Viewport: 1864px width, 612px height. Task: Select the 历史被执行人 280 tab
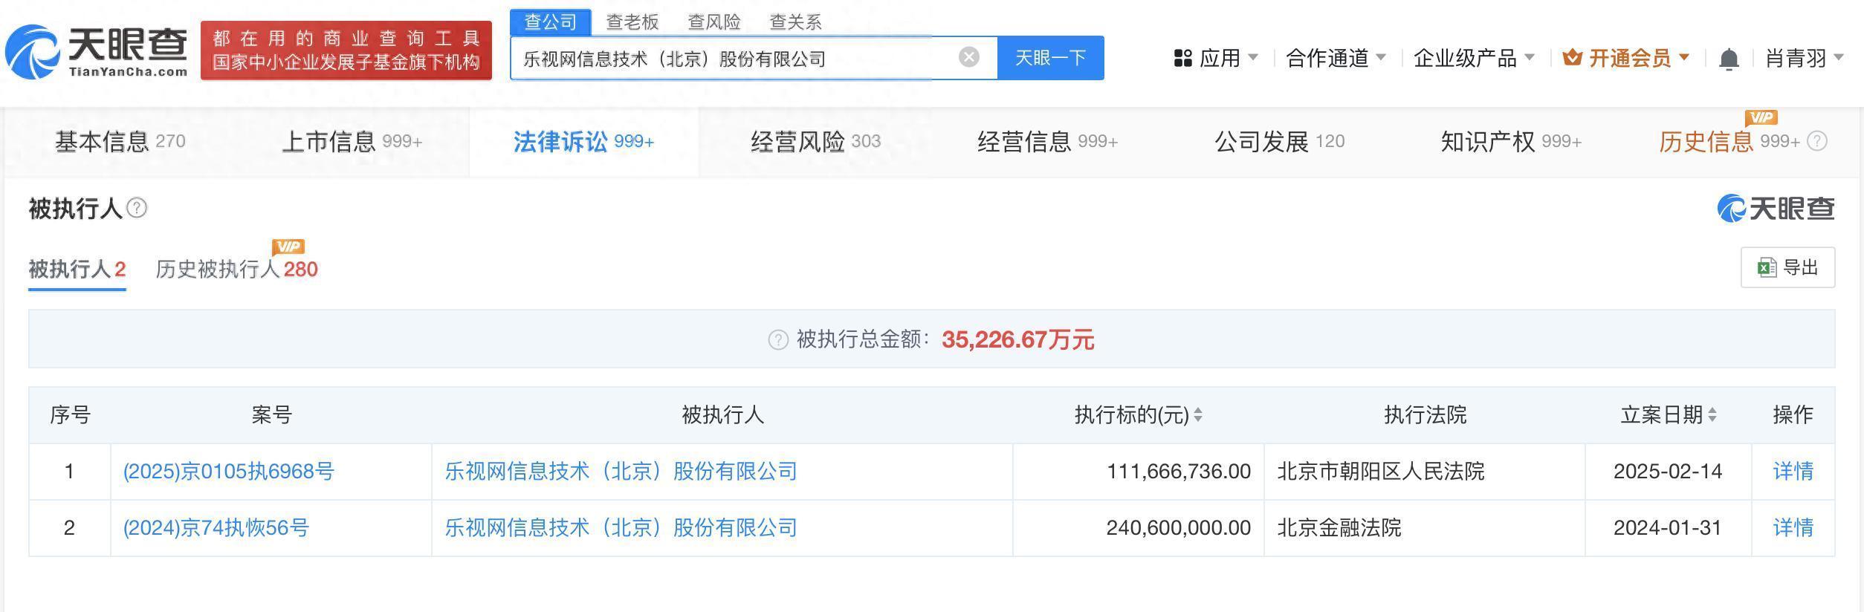[x=236, y=269]
